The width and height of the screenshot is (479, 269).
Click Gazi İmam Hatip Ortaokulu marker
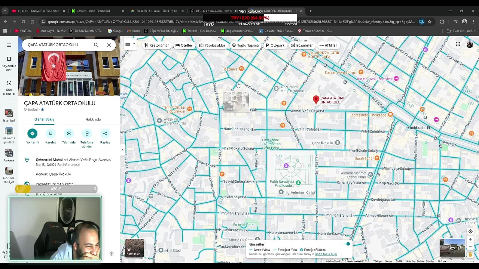click(x=276, y=89)
